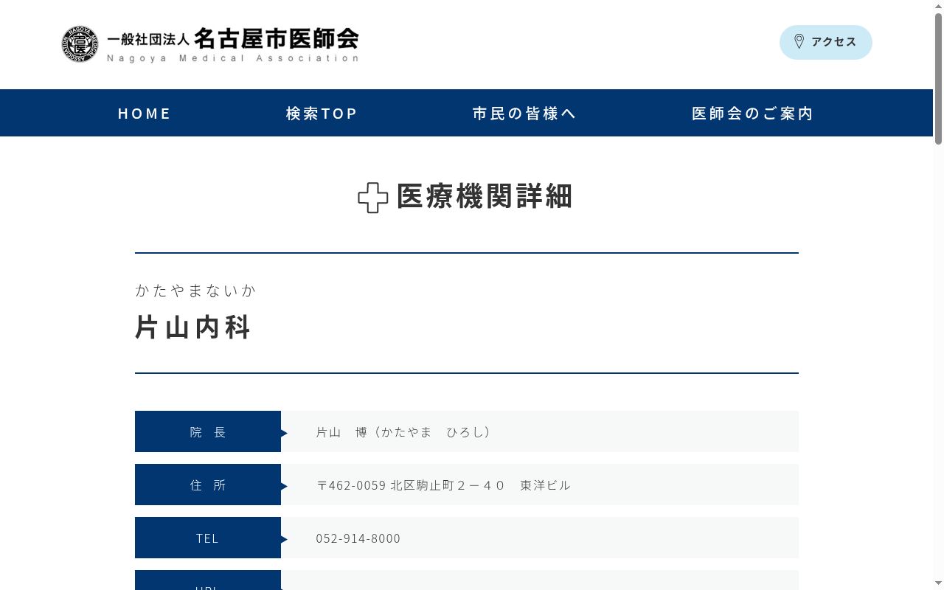Click the phone number 052-914-8000
The height and width of the screenshot is (590, 944).
(358, 538)
